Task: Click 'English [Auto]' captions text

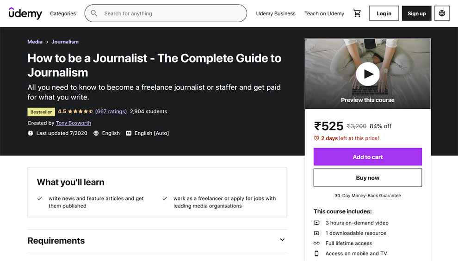Action: coord(152,133)
